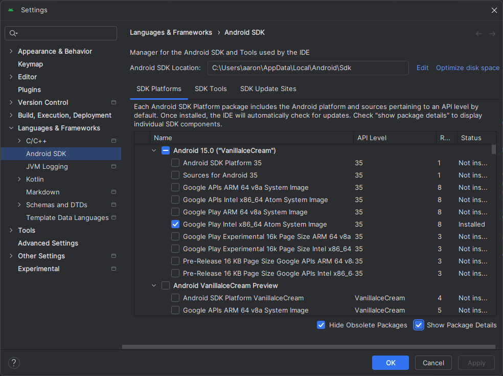Click the Optimize disk space link

(467, 68)
